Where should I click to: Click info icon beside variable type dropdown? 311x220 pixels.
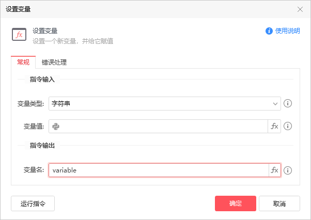point(288,103)
